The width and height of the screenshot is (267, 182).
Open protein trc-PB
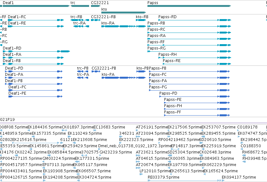(83, 68)
